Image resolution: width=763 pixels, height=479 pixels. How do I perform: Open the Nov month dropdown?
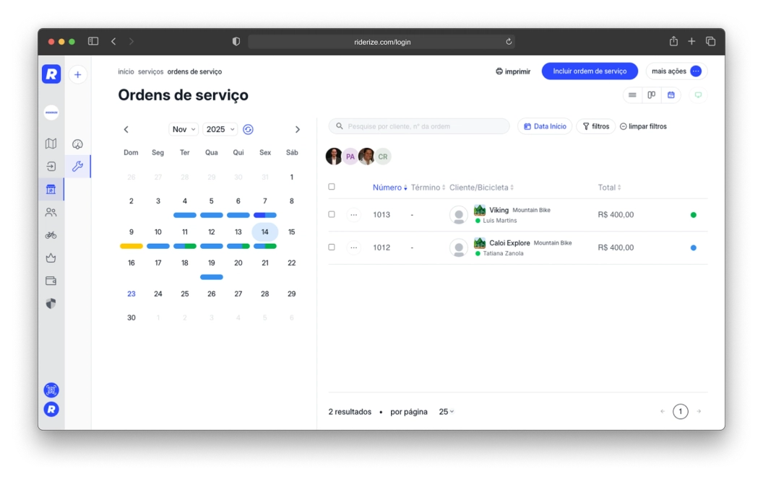coord(184,129)
